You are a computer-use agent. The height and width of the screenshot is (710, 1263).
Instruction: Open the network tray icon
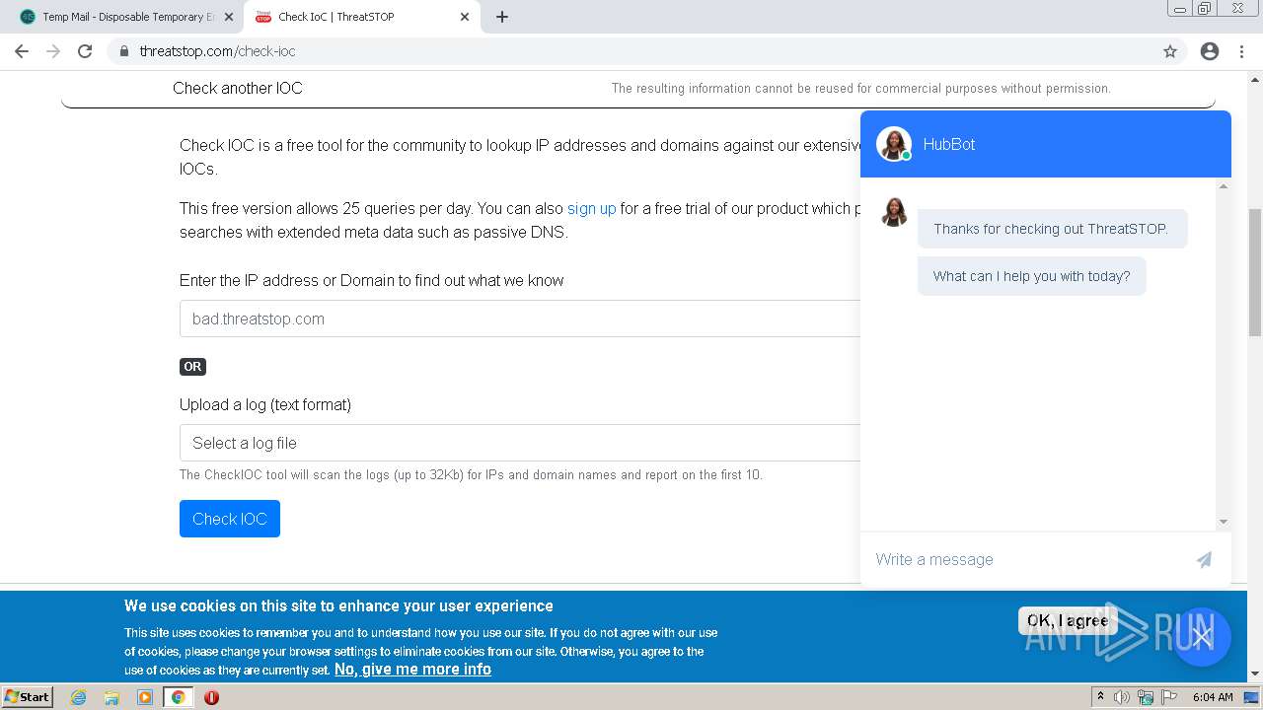[1146, 697]
